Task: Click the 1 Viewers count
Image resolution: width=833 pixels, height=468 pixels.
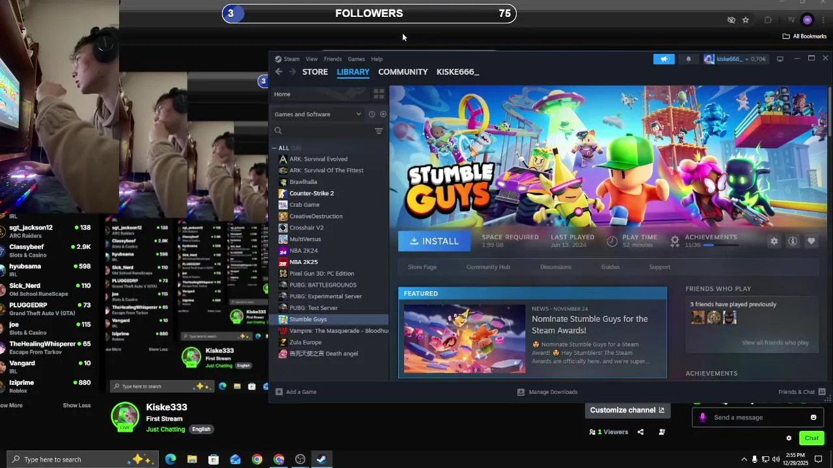Action: coord(608,432)
